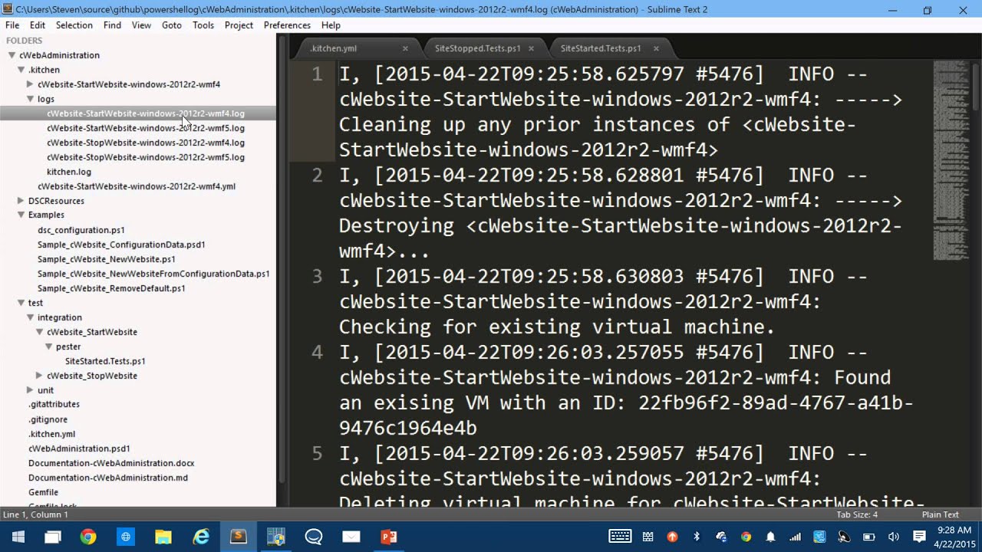Click the taskbar clock showing 9:28 AM
This screenshot has height=552, width=982.
coord(953,537)
